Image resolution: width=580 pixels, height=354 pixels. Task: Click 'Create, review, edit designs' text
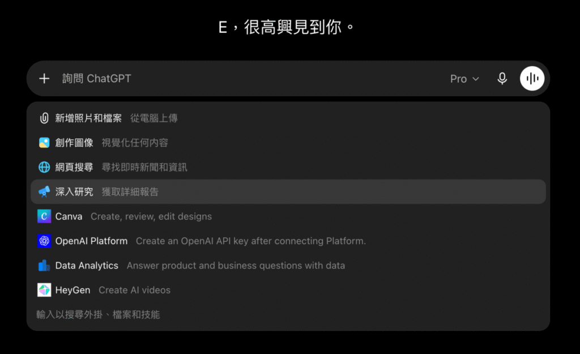click(x=151, y=216)
